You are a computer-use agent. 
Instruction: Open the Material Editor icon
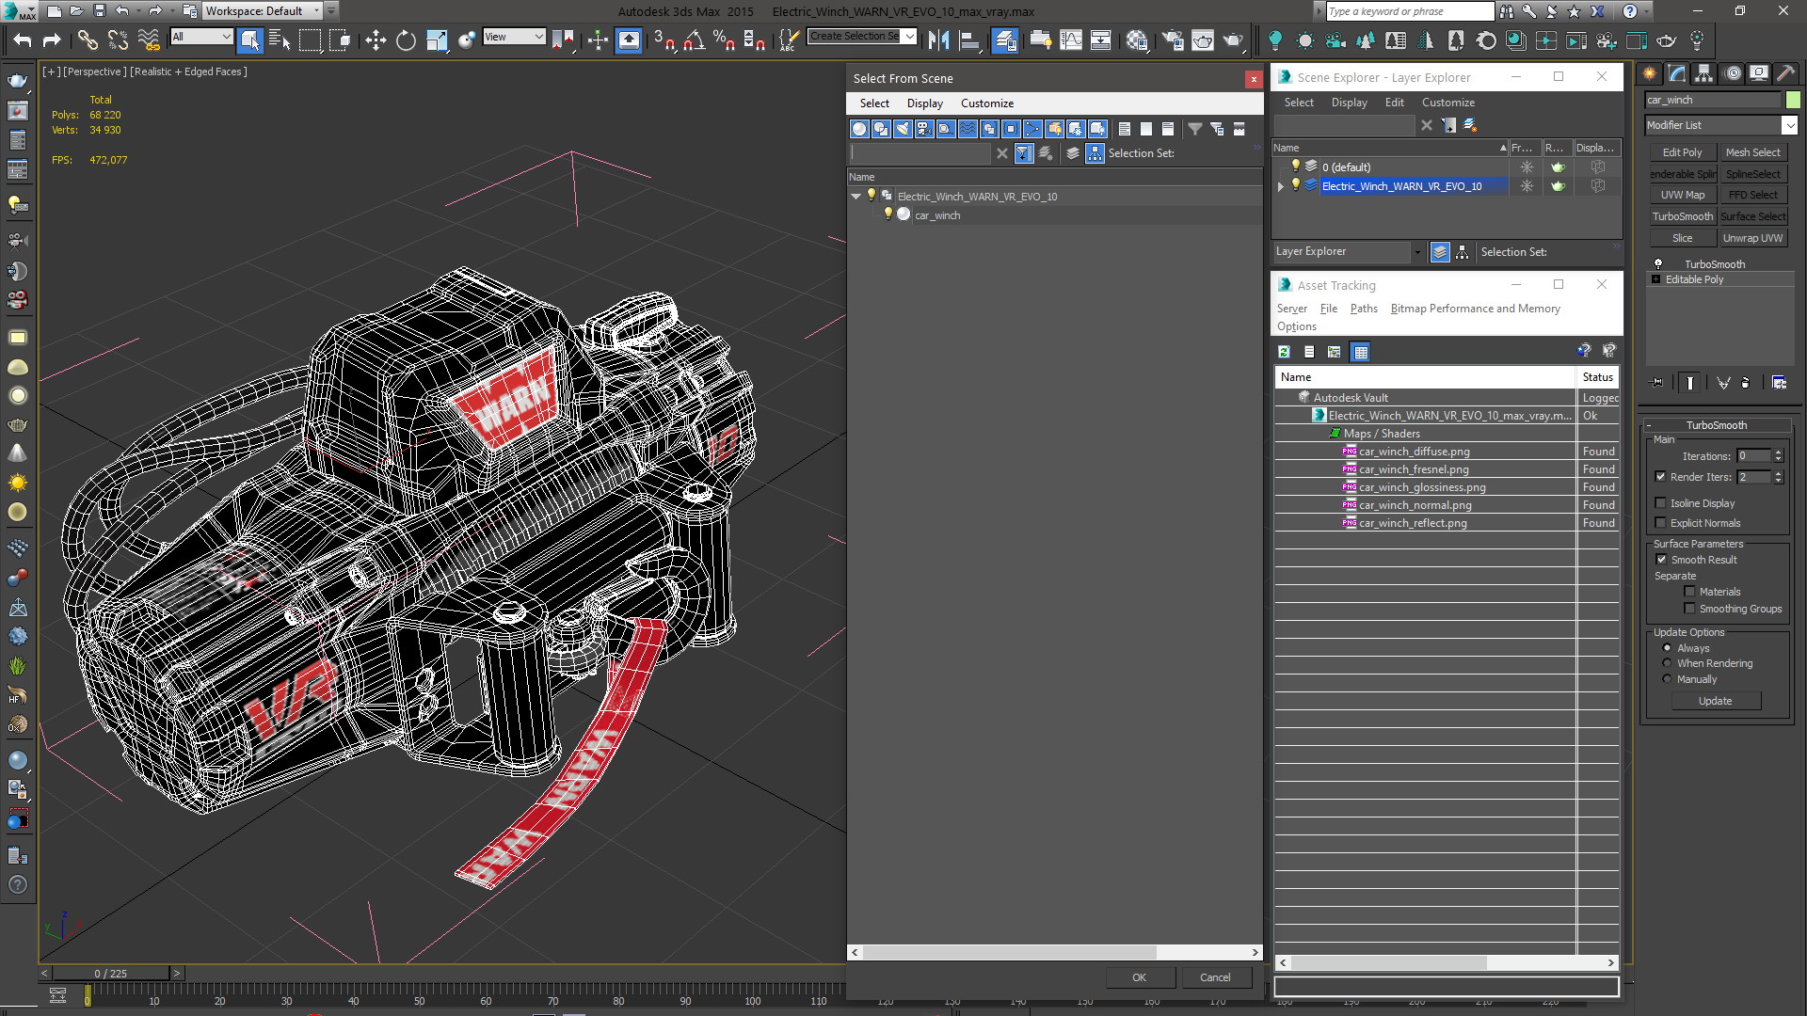click(1137, 40)
